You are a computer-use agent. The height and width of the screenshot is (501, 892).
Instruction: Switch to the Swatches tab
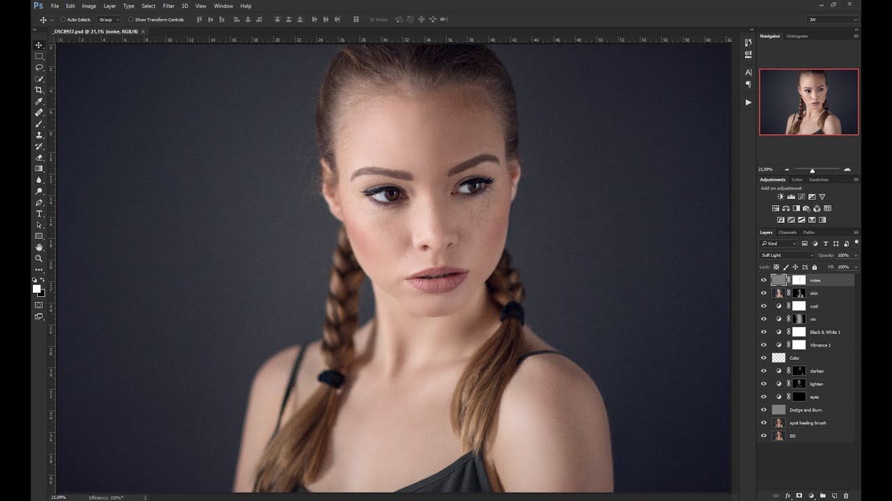(x=819, y=180)
